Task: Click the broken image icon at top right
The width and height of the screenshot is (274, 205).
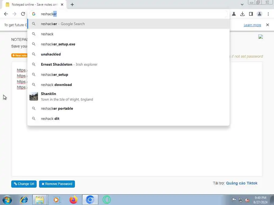Action: [x=261, y=37]
